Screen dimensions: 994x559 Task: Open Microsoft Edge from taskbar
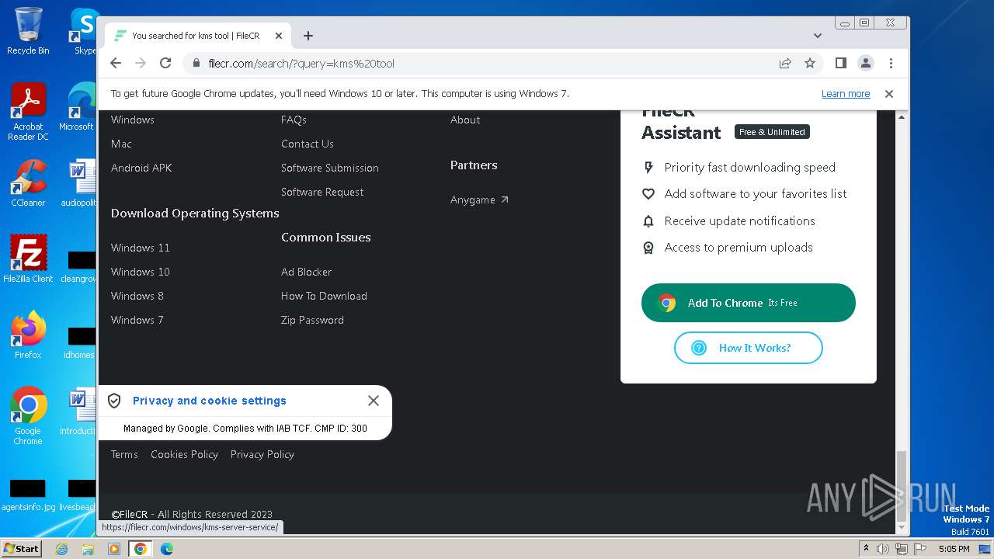point(167,549)
